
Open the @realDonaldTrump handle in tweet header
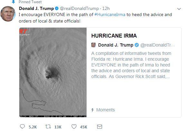pyautogui.click(x=79, y=9)
